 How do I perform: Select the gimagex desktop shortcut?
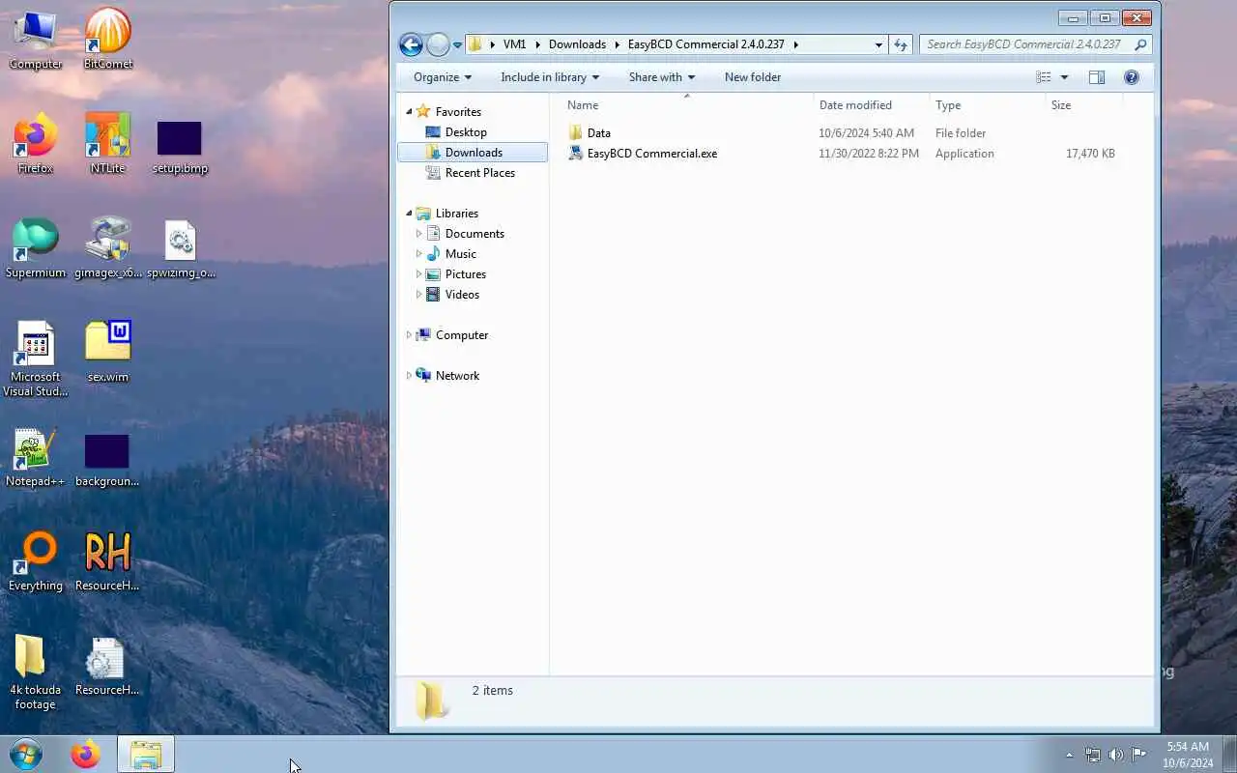pos(107,247)
